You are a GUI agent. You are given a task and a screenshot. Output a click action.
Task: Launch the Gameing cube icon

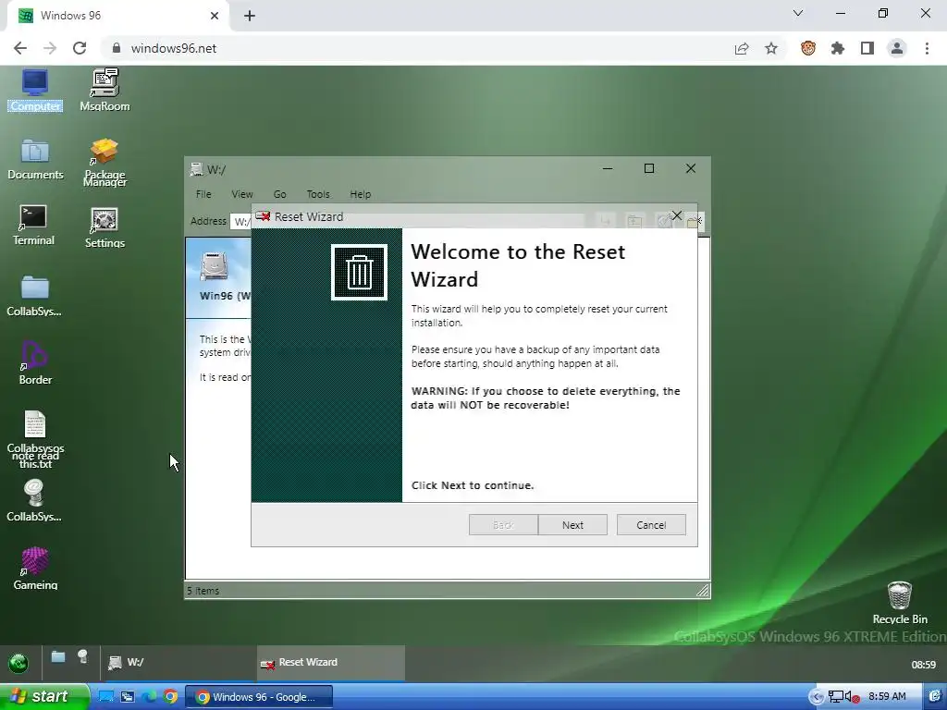(35, 569)
